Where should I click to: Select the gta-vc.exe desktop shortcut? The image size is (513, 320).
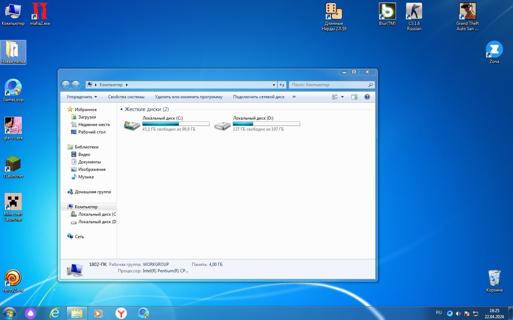[13, 128]
